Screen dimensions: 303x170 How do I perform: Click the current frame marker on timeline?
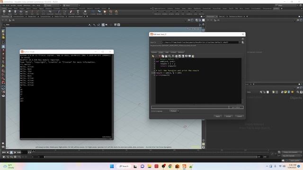[x=34, y=151]
